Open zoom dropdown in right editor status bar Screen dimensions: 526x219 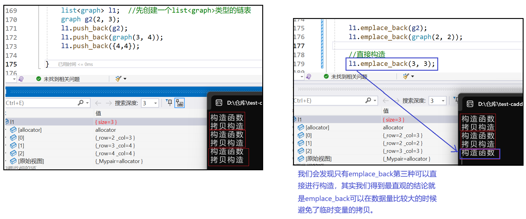302,76
